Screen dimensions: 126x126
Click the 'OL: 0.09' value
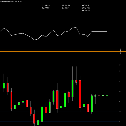(86, 11)
